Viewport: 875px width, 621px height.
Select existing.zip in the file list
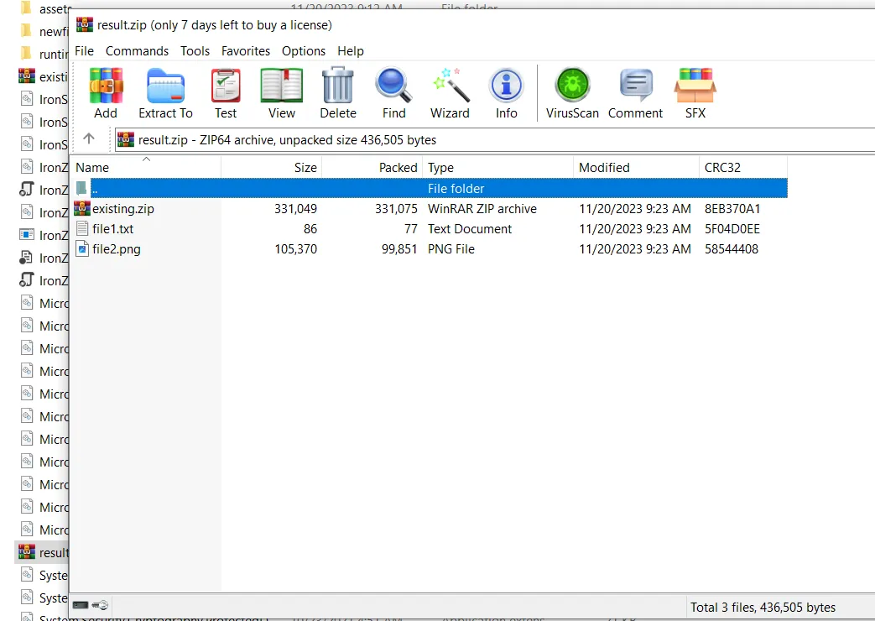point(122,209)
